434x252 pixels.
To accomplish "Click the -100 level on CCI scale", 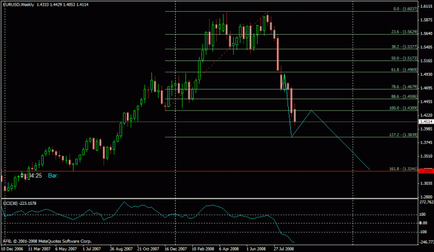I will click(x=423, y=232).
